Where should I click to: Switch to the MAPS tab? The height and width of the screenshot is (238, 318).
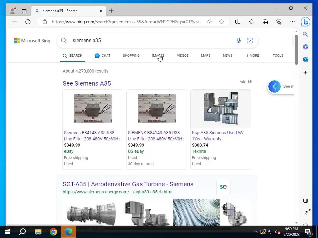point(206,56)
